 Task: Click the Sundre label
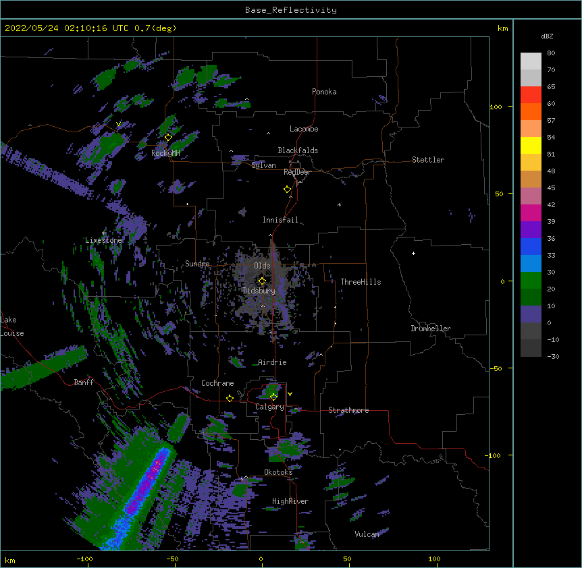point(197,264)
